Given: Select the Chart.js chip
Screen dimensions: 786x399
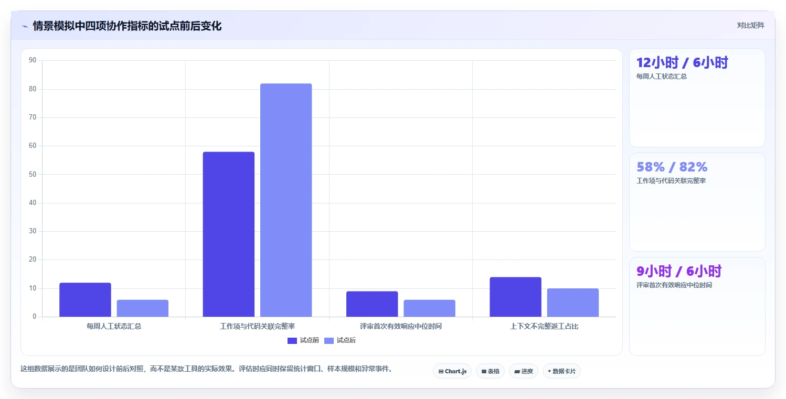Looking at the screenshot, I should [452, 371].
